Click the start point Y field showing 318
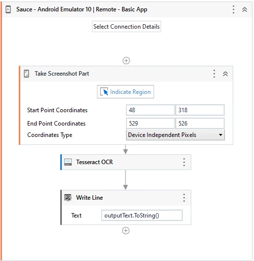 200,110
